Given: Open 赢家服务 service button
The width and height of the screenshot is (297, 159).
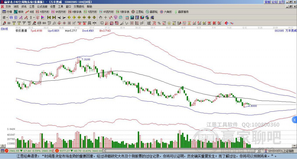Looking at the screenshot, I should [182, 12].
